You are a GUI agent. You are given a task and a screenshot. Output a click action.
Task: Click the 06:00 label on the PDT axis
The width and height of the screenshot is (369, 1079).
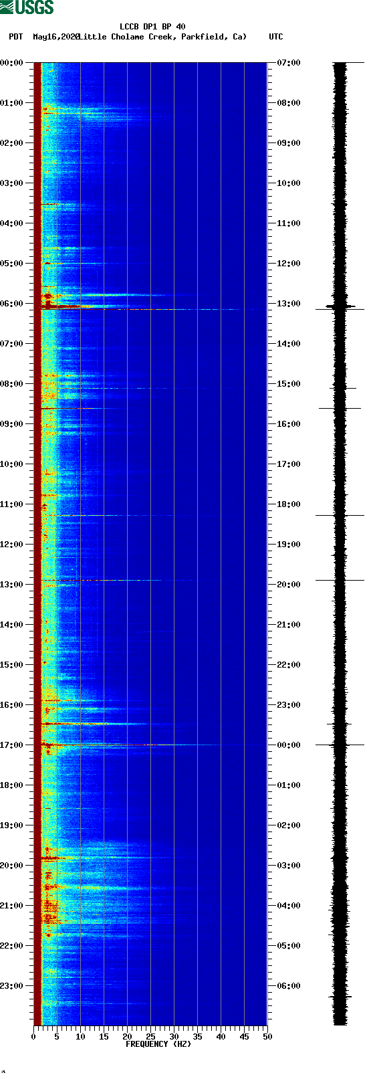point(12,304)
